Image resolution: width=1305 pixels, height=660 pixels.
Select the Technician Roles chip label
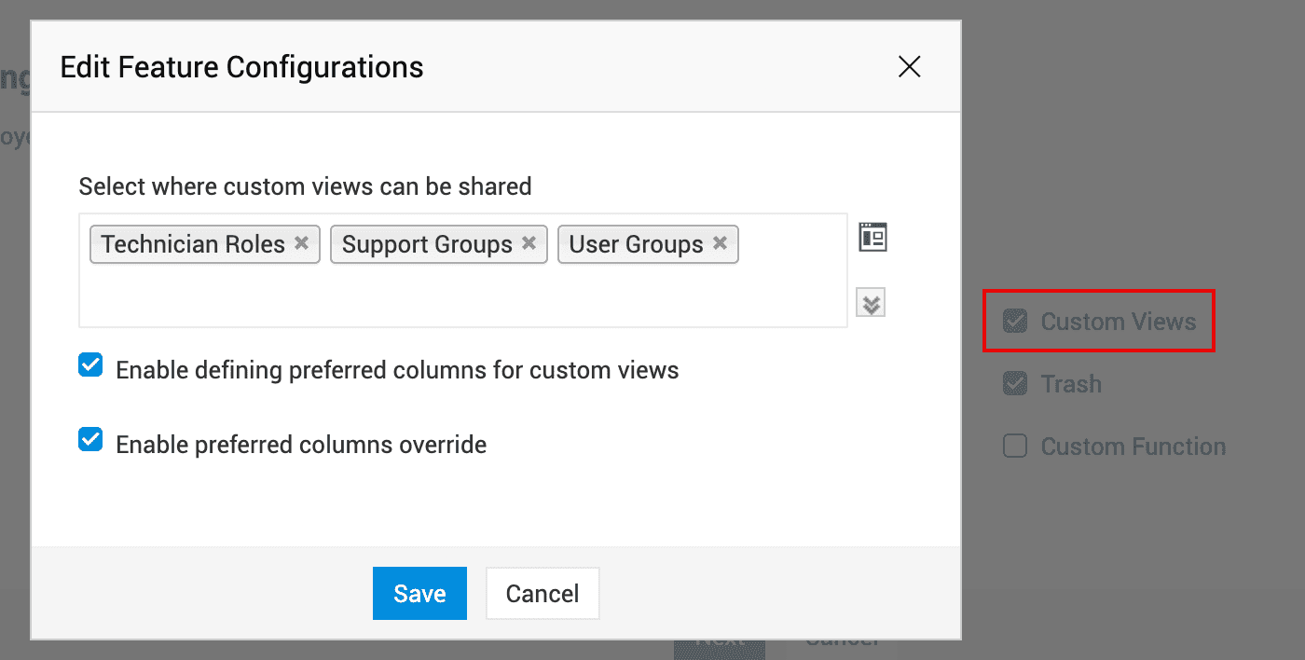pos(193,244)
